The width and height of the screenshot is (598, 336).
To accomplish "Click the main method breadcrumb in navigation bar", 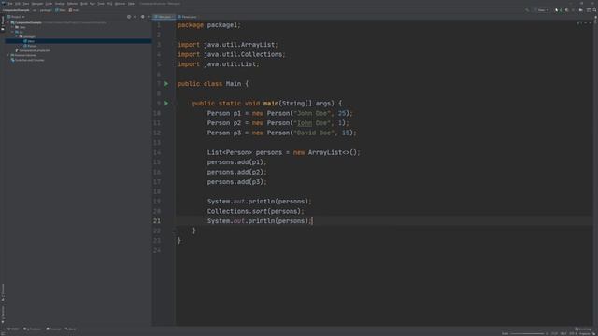I will tap(74, 10).
